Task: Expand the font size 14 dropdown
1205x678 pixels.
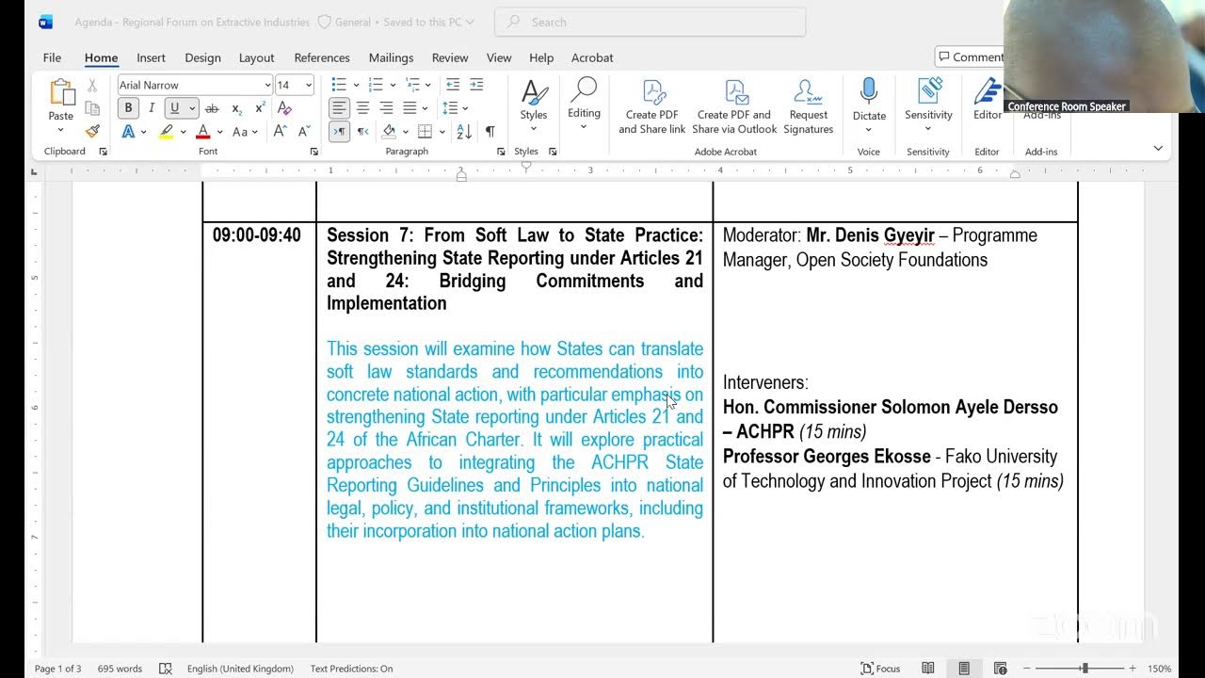Action: [x=309, y=85]
